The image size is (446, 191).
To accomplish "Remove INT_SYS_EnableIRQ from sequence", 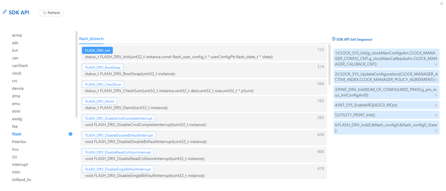I will (x=436, y=105).
